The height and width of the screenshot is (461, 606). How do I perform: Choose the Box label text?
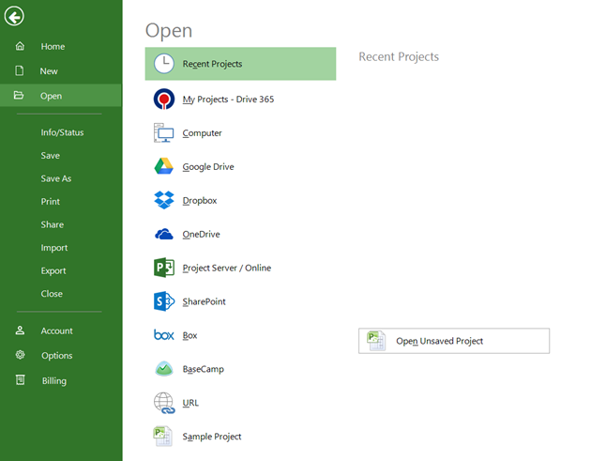pyautogui.click(x=189, y=335)
